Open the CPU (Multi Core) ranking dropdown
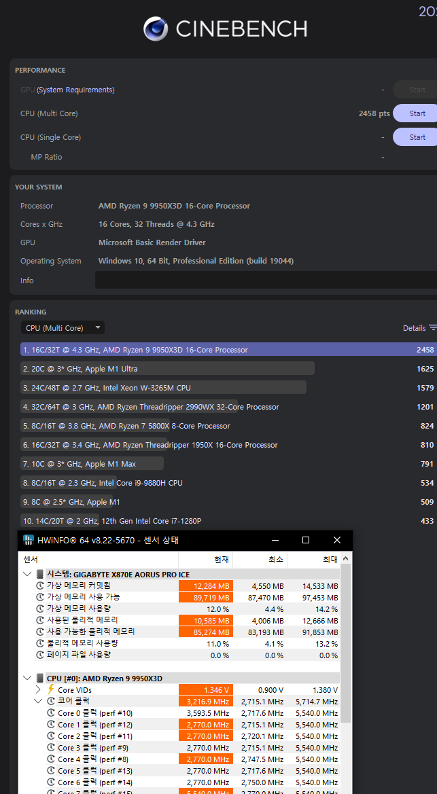The width and height of the screenshot is (437, 794). coord(63,327)
